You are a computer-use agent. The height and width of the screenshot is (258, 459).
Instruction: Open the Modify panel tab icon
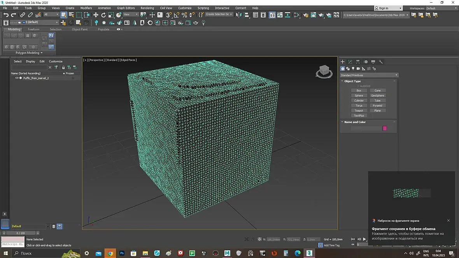click(x=350, y=62)
